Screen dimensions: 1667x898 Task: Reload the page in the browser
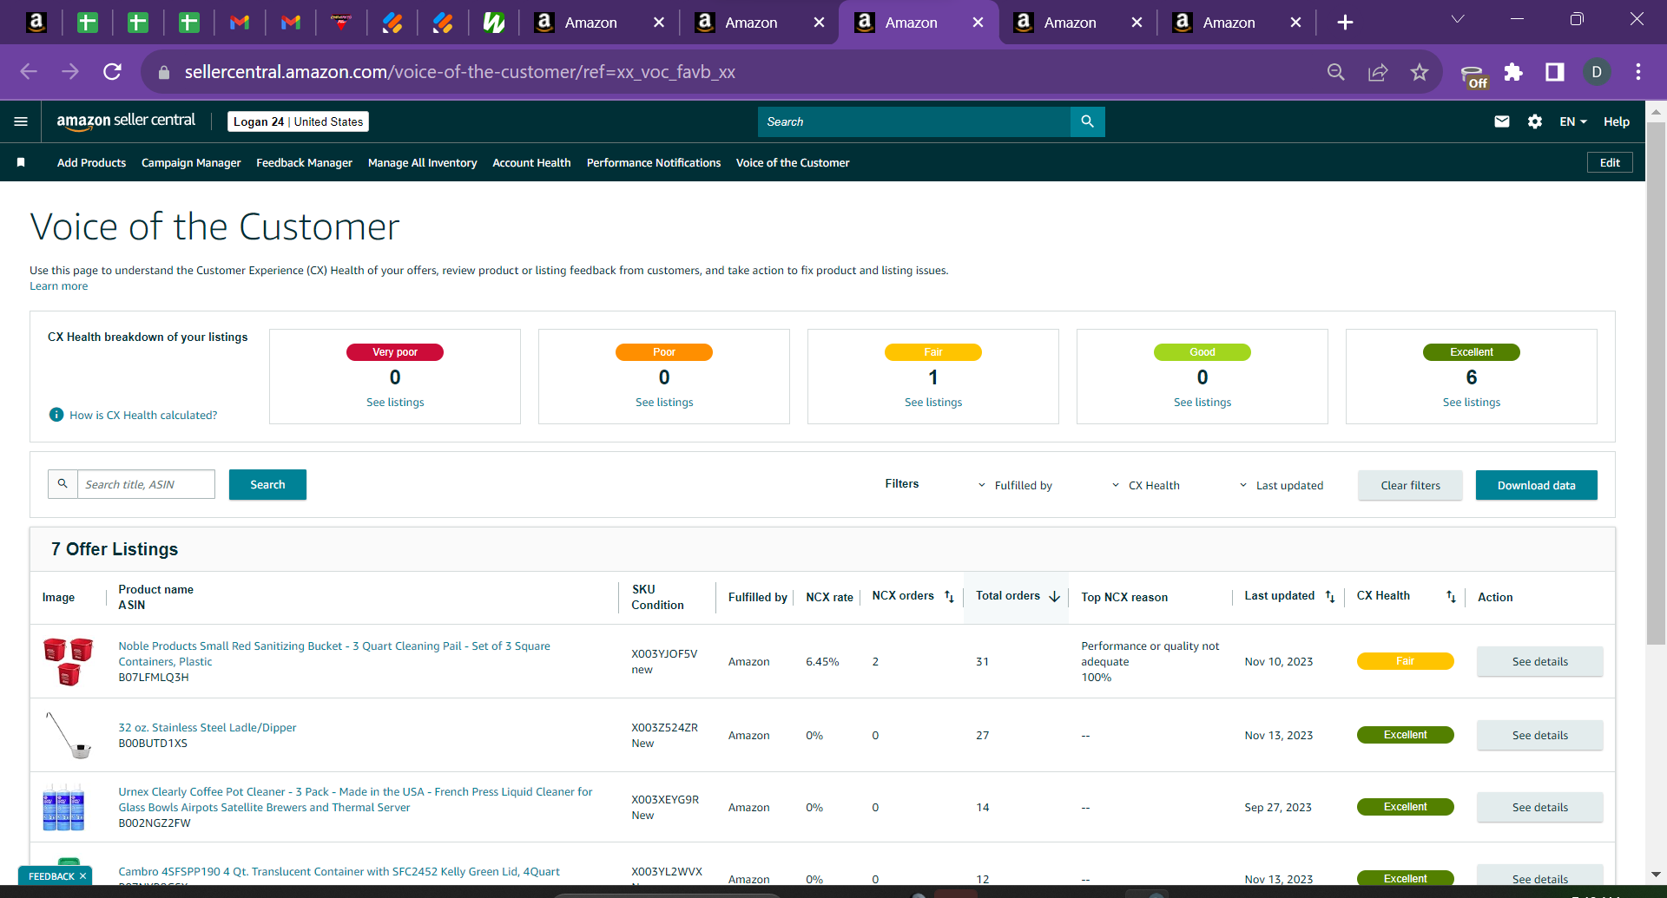tap(112, 72)
